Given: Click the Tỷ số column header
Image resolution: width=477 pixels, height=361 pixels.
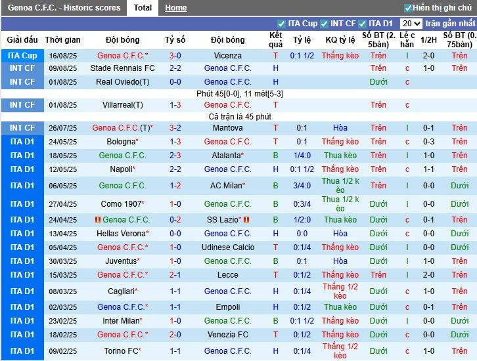Looking at the screenshot, I should (x=175, y=39).
